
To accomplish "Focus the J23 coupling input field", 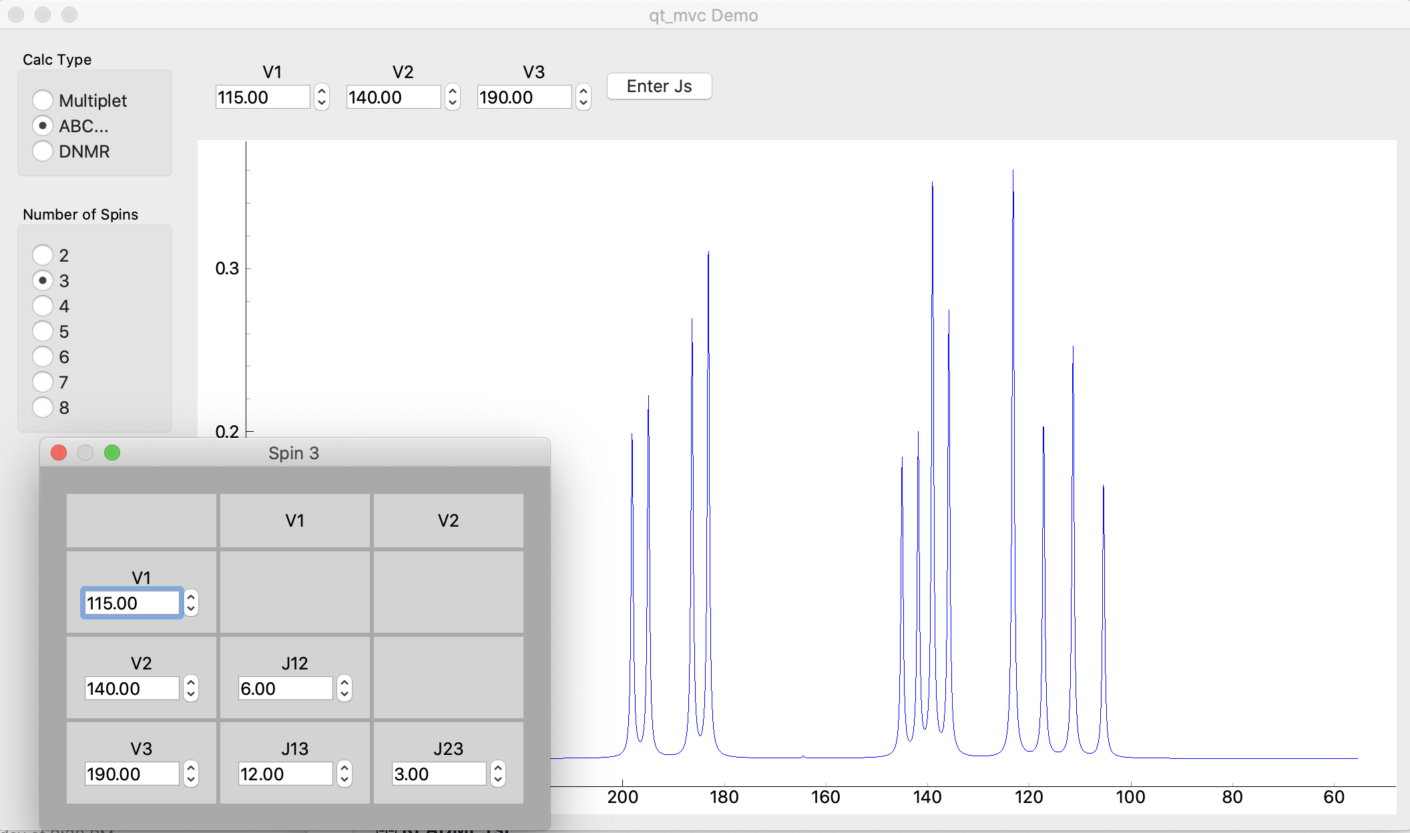I will click(x=438, y=774).
